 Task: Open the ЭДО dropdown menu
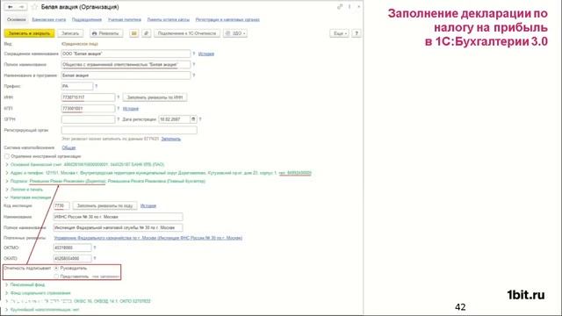tap(235, 33)
